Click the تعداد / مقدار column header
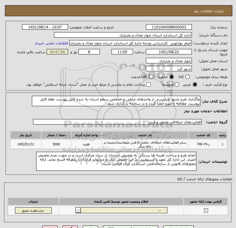This screenshot has height=228, width=236. (x=56, y=135)
